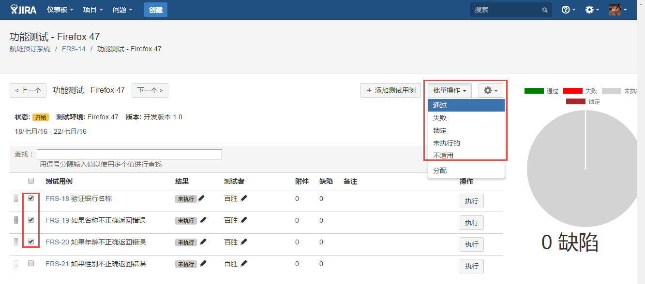The width and height of the screenshot is (645, 284).
Task: Go to next cycle 下一个
Action: (x=150, y=90)
